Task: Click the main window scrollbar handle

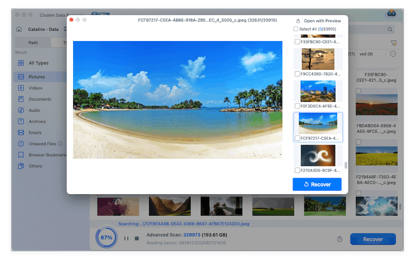Action: 400,207
